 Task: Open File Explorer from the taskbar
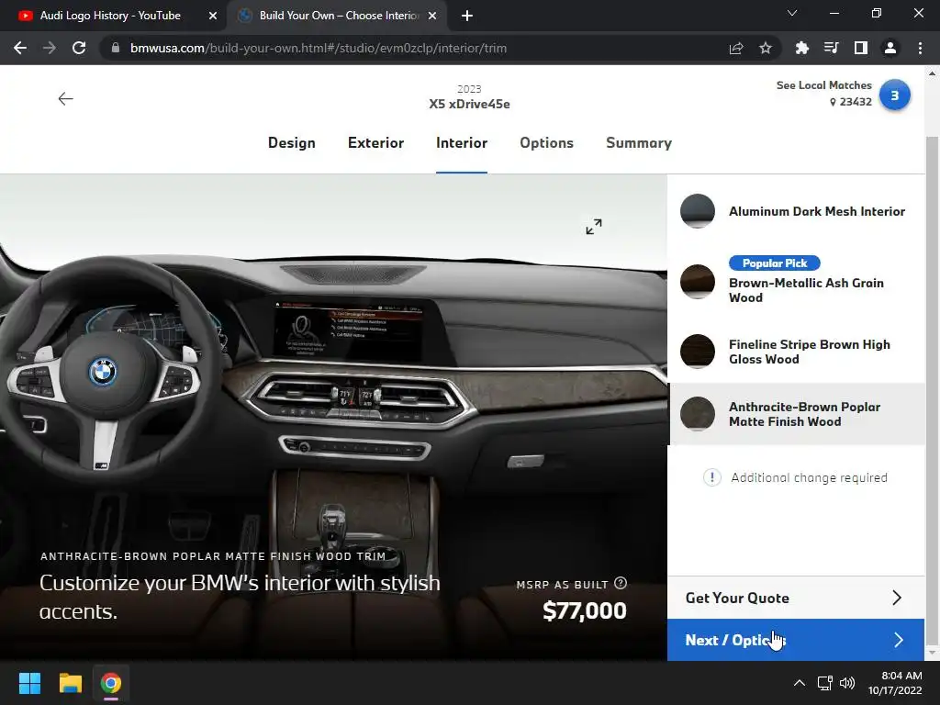[x=70, y=683]
